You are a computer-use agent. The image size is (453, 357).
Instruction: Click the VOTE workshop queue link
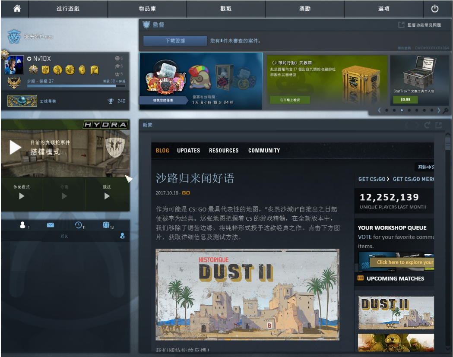(x=364, y=237)
